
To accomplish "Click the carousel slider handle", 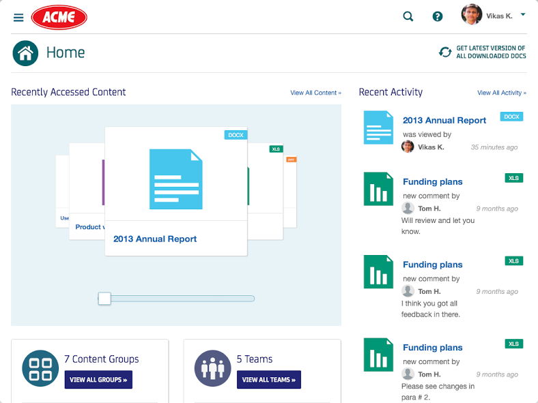I will click(x=104, y=298).
